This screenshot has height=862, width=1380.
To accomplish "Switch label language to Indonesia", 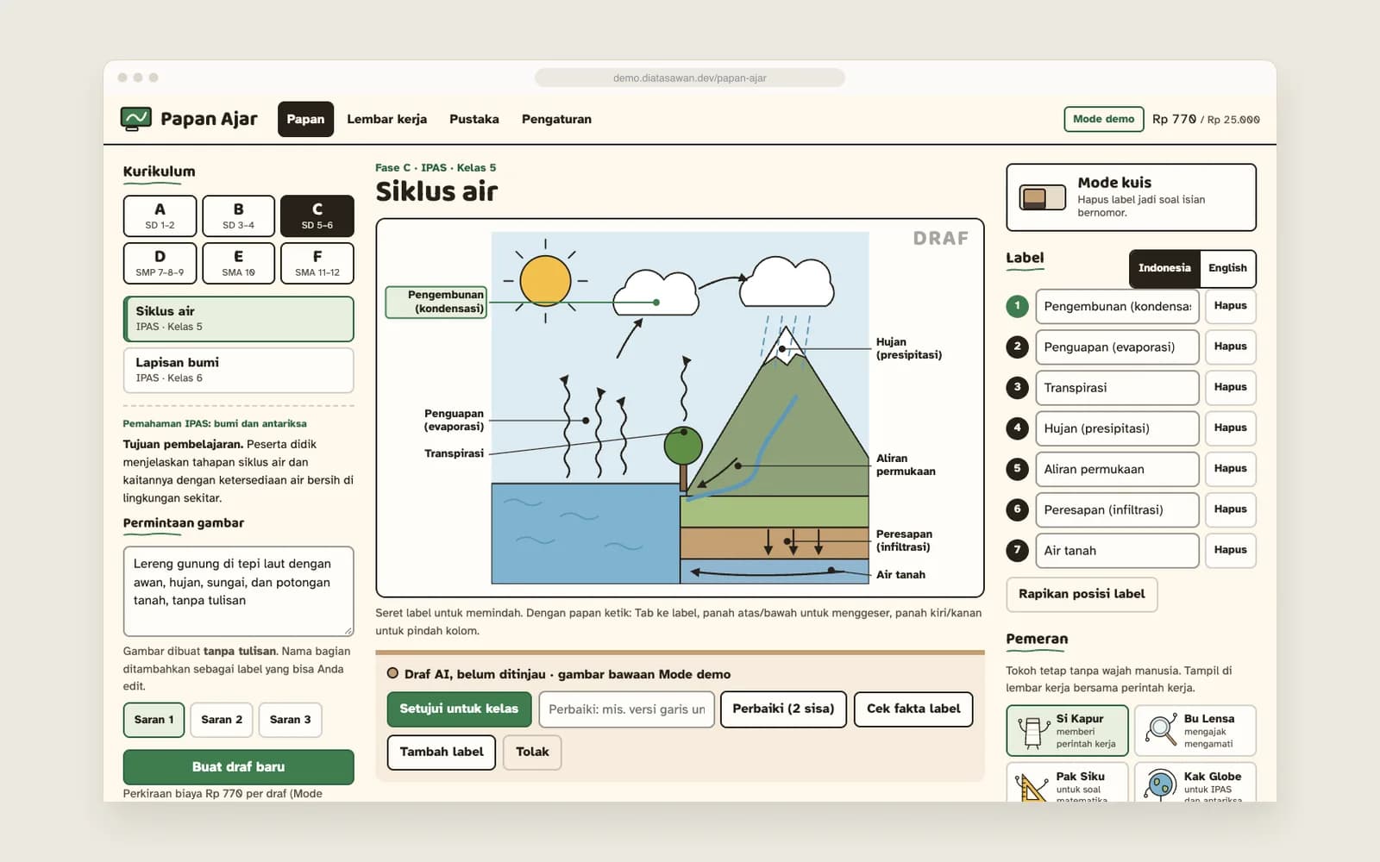I will [1164, 268].
